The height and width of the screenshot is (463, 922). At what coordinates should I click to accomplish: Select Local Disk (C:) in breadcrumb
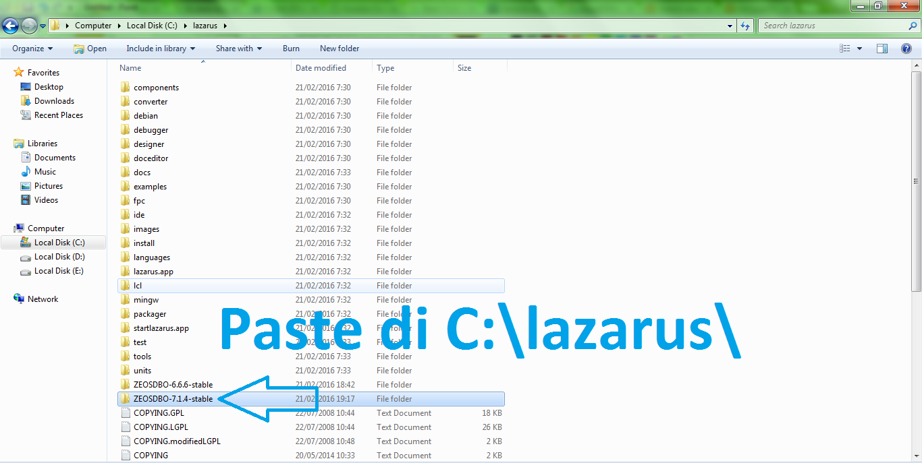click(152, 26)
